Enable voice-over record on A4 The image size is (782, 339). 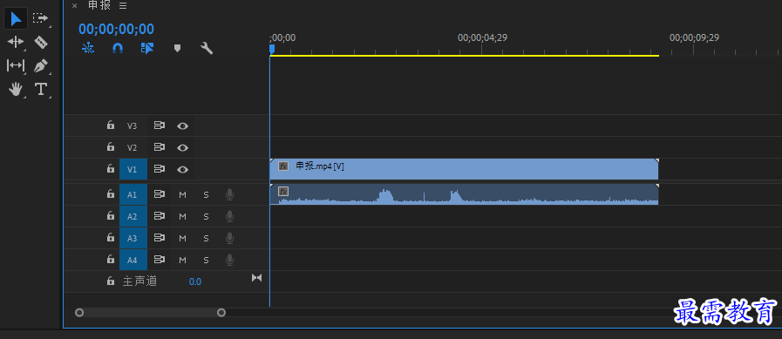point(229,260)
